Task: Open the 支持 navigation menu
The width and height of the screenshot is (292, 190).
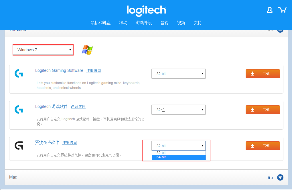Action: 198,23
